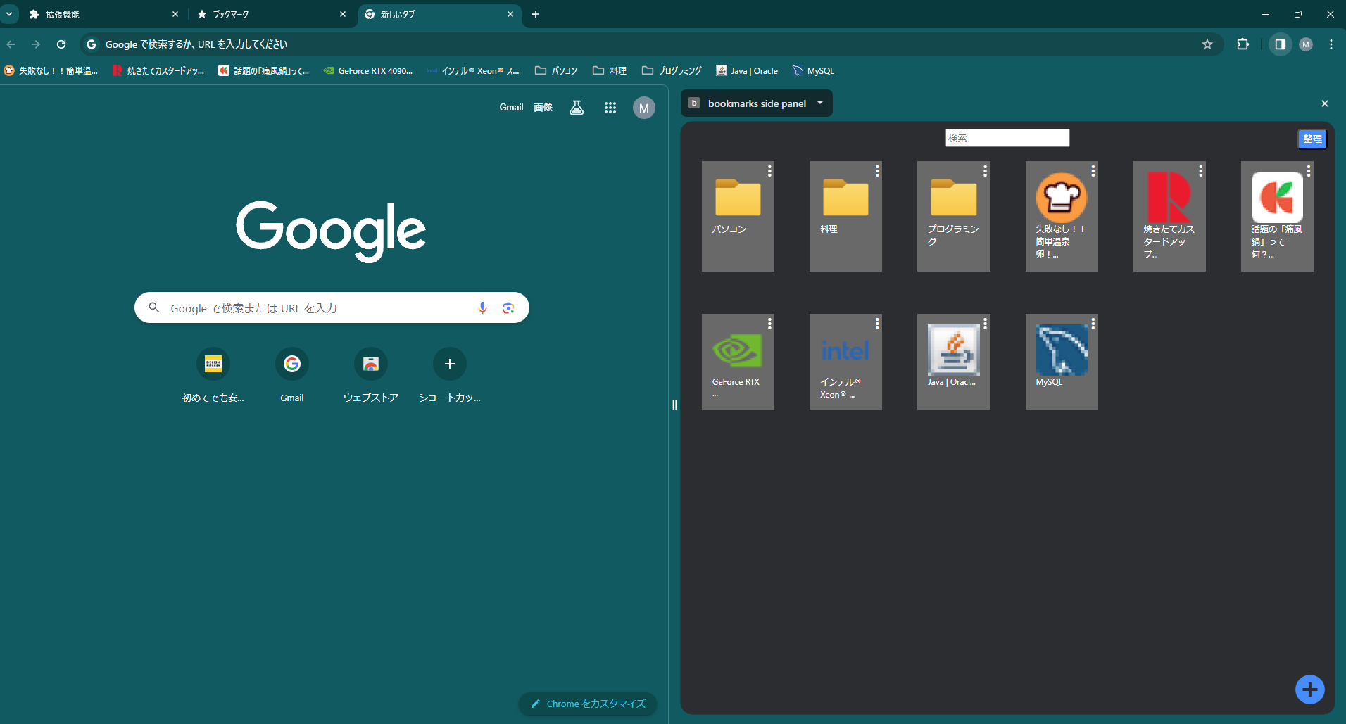
Task: Open Google Lens image search icon
Action: pyautogui.click(x=508, y=308)
